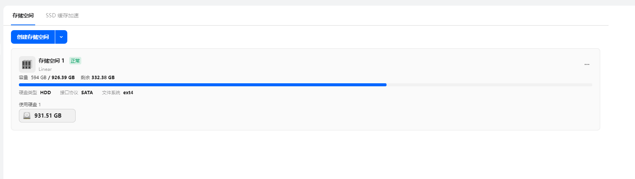Open more options (...) for 存储空间 1
The image size is (635, 179).
tap(587, 64)
